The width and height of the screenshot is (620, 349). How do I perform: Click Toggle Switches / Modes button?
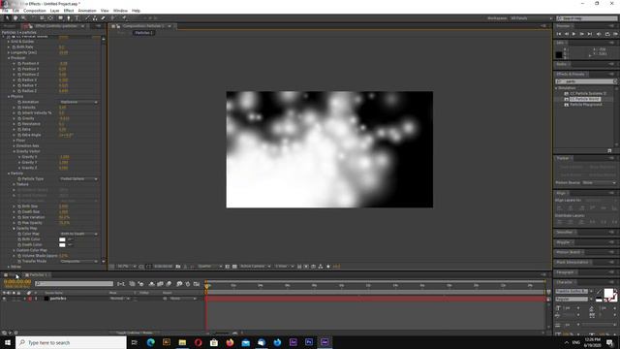(135, 333)
